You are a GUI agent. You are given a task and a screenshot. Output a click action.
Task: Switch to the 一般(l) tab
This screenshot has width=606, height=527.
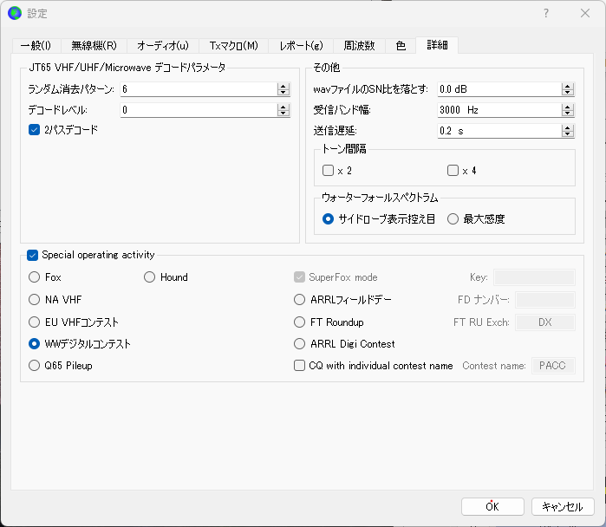tap(36, 46)
